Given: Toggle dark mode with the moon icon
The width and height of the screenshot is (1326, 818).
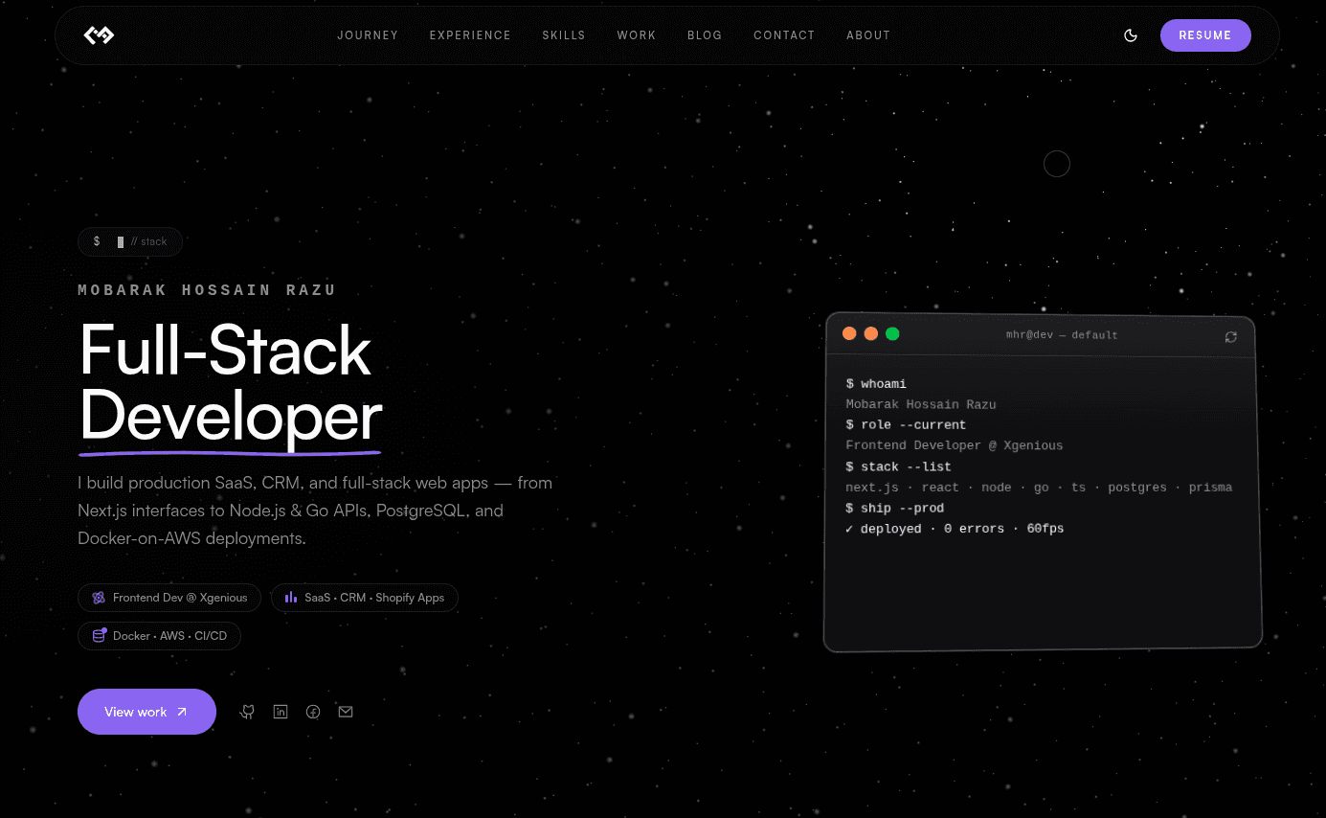Looking at the screenshot, I should pyautogui.click(x=1131, y=35).
